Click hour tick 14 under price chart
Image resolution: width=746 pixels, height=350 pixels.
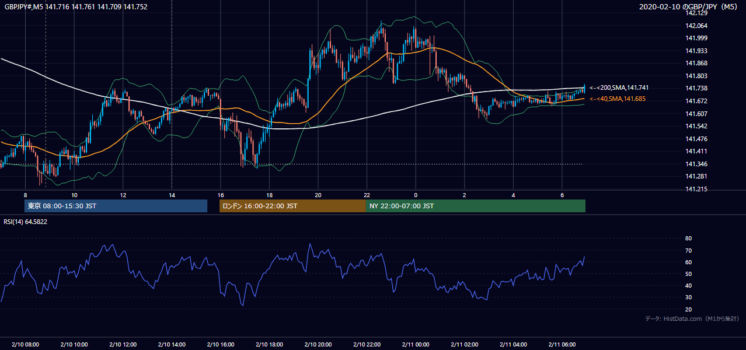[172, 195]
